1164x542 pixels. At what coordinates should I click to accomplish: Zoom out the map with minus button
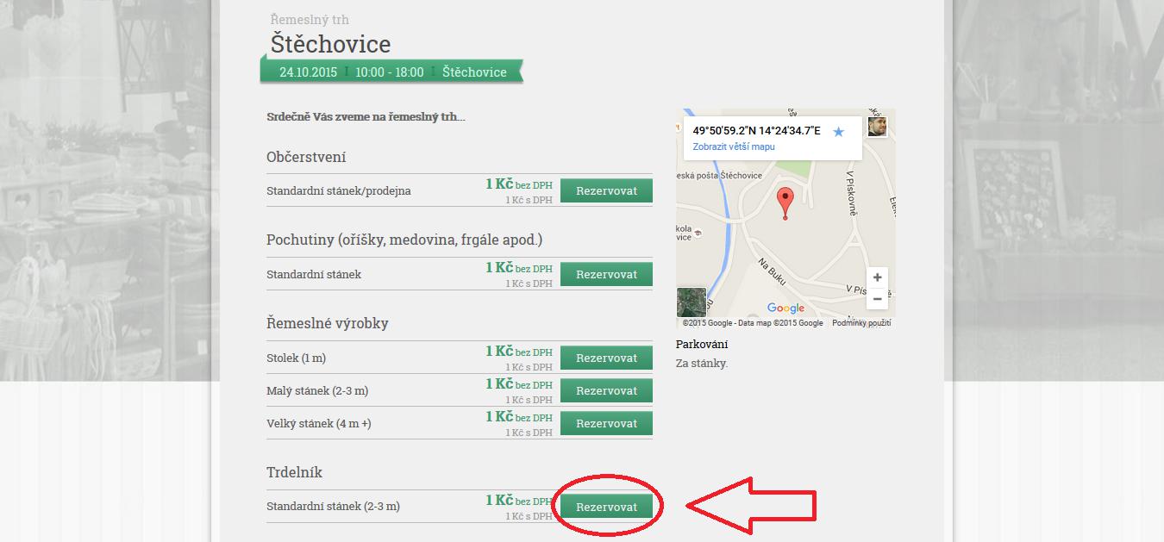(x=877, y=299)
